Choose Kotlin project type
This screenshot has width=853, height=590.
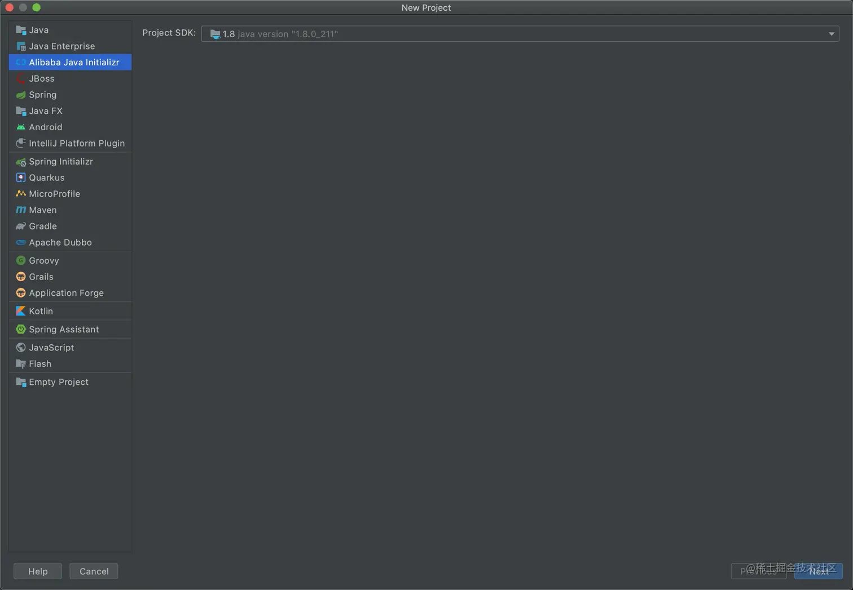pyautogui.click(x=70, y=311)
